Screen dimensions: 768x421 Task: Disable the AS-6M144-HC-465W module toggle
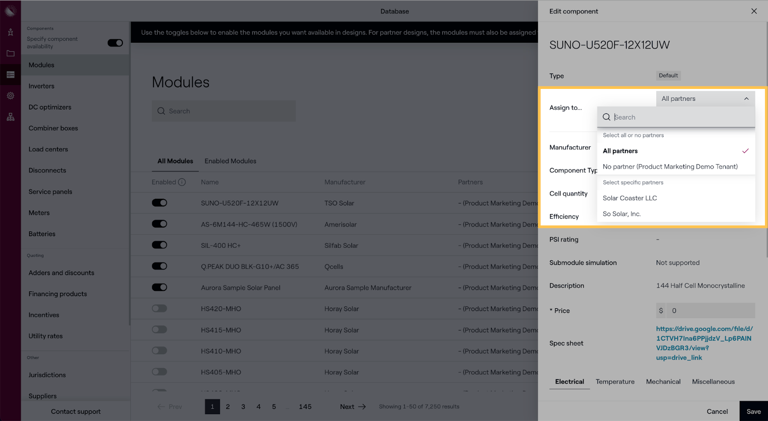pos(159,224)
